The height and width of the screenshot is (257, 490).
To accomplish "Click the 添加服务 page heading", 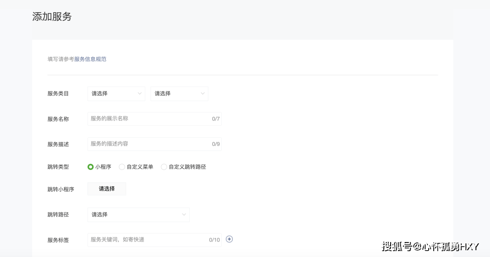I will click(52, 17).
